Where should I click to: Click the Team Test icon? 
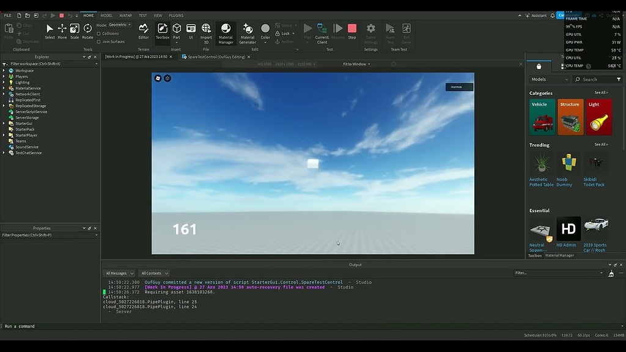click(390, 34)
